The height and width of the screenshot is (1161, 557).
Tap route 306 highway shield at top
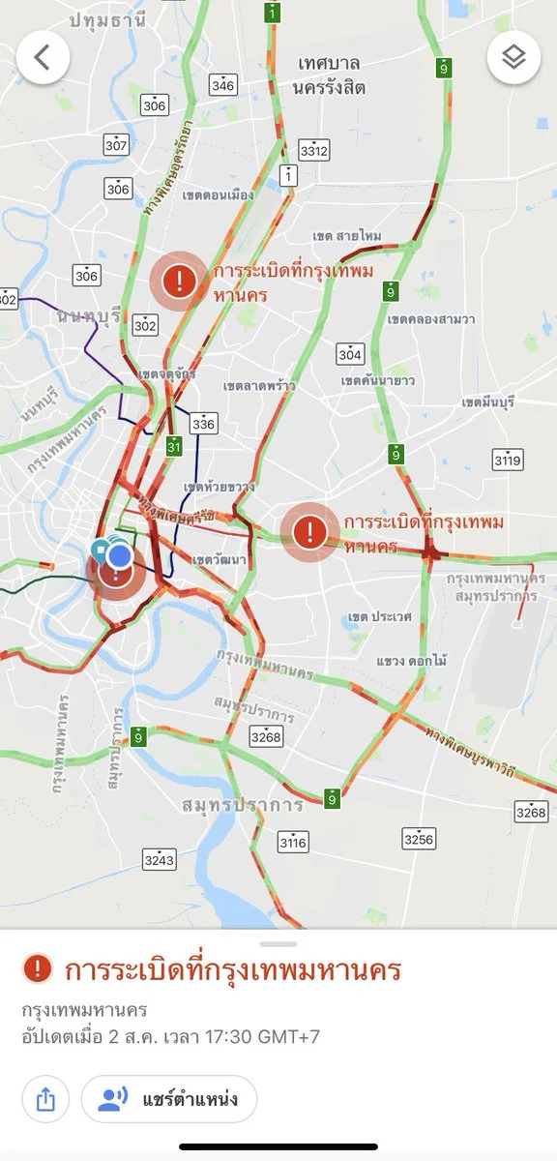(x=154, y=104)
